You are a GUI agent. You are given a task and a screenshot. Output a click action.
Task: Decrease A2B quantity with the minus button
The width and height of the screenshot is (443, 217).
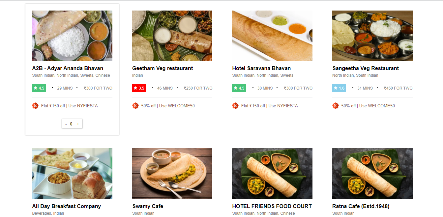point(66,124)
